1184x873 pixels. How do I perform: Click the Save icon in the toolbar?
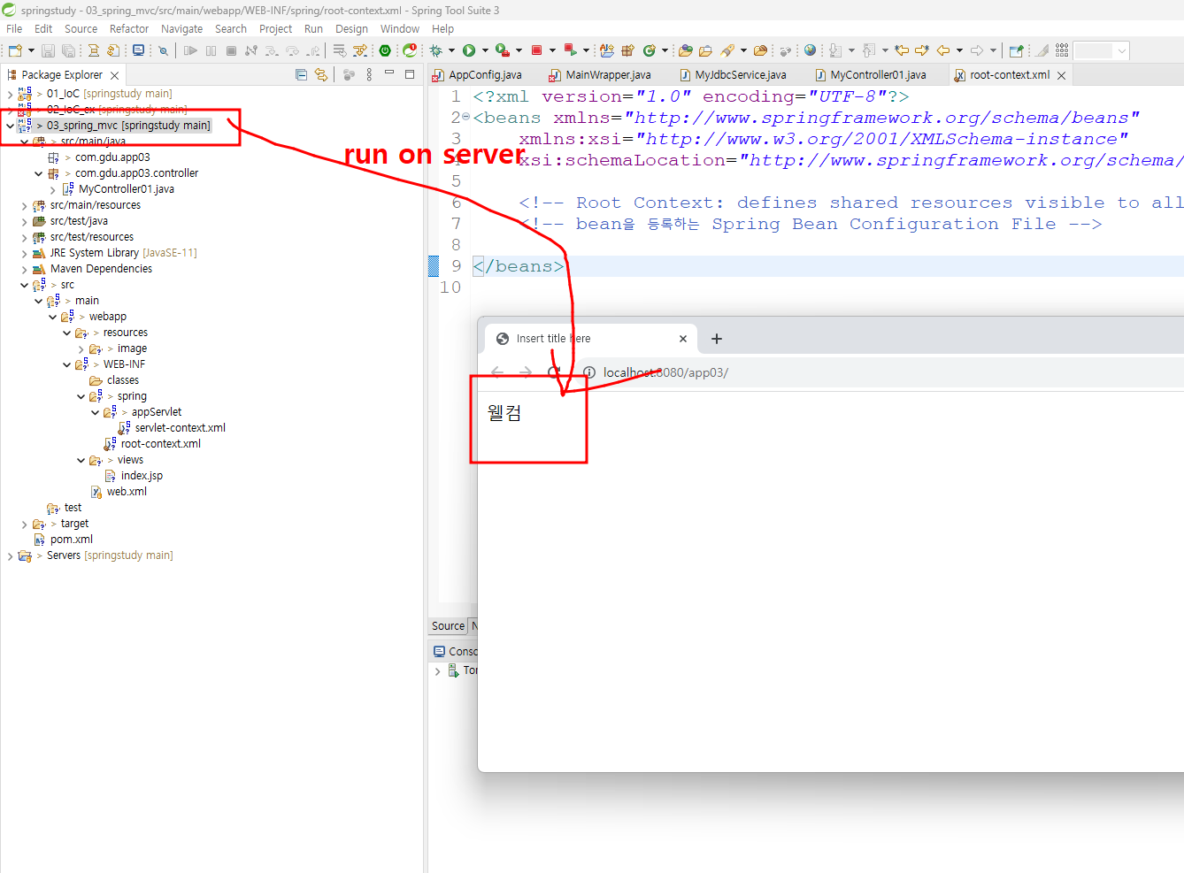click(48, 50)
